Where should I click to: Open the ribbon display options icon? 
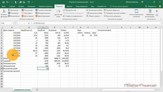[x=142, y=2]
